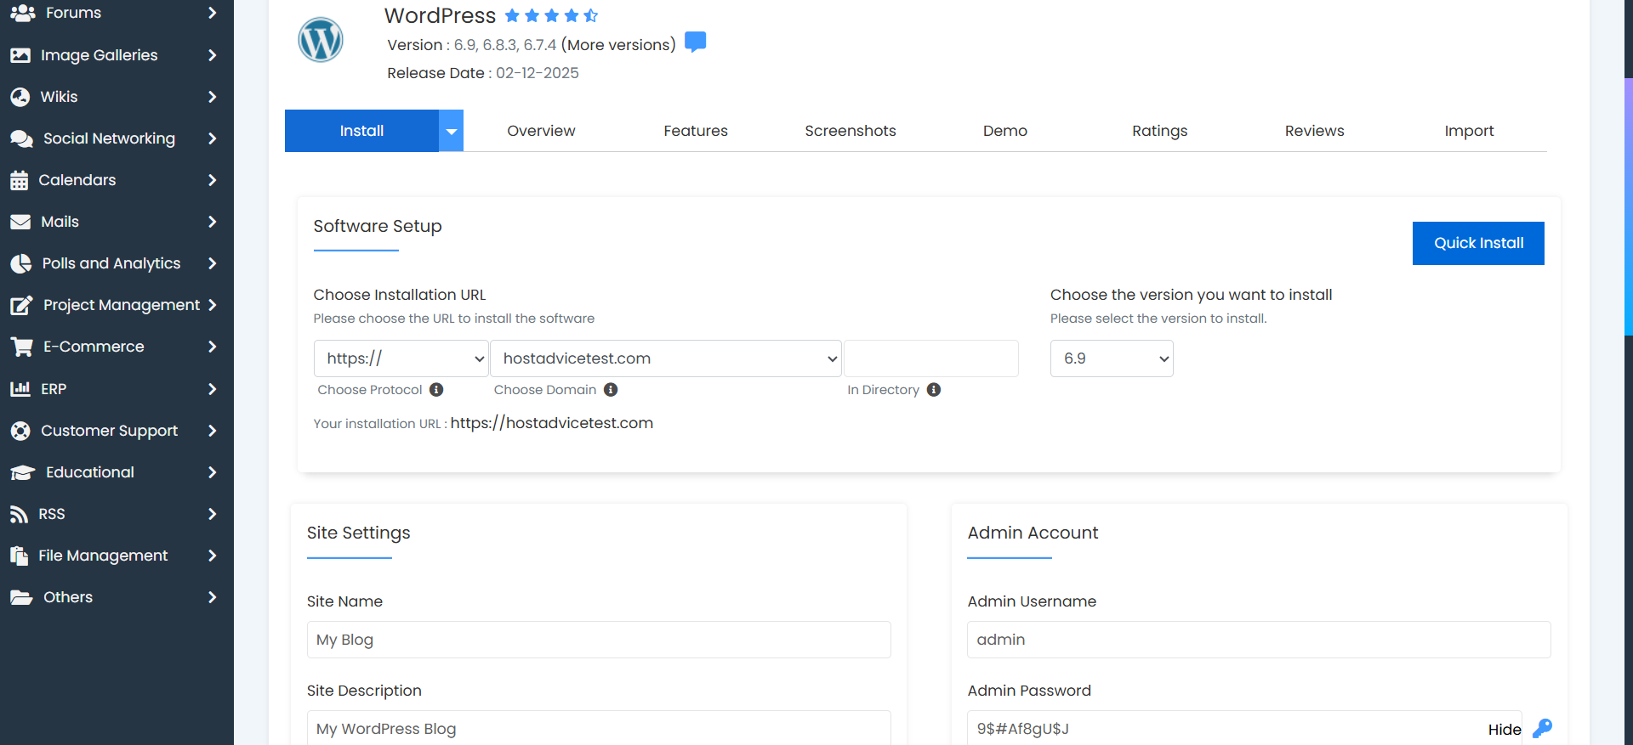Click the info icon beside Choose Protocol

[x=436, y=390]
